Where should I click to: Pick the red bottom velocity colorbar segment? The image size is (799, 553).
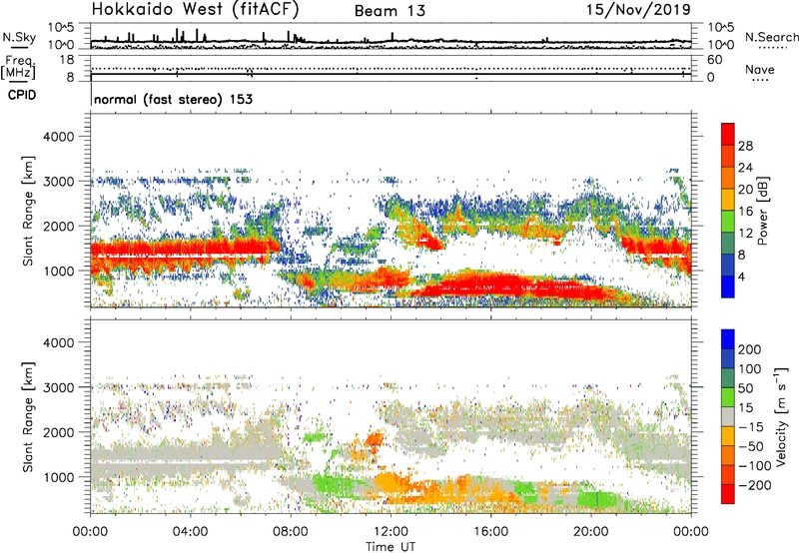click(x=728, y=494)
